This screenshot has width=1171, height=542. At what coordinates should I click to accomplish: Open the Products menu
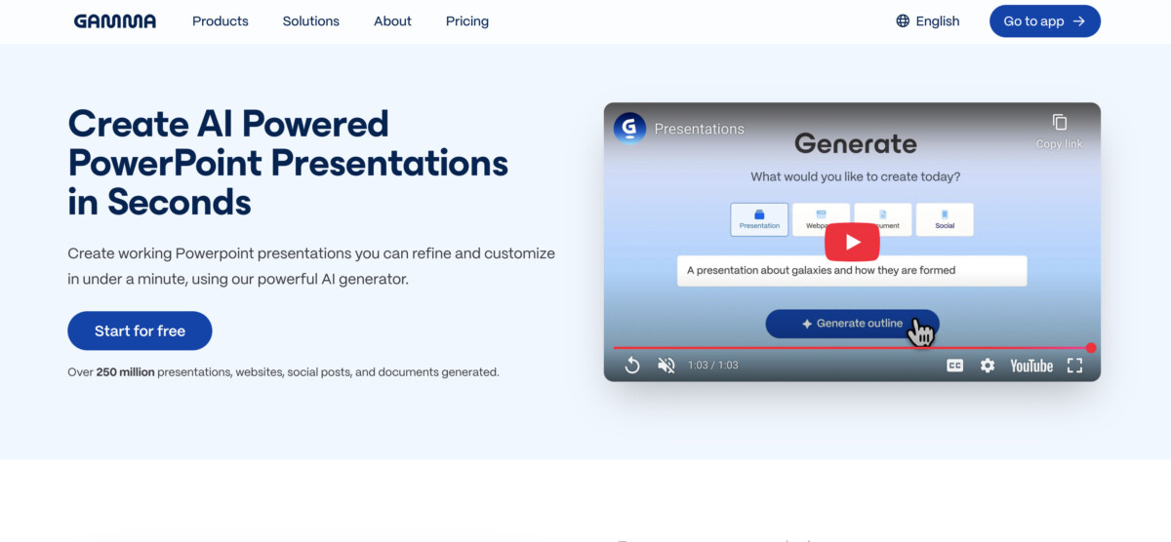click(221, 20)
